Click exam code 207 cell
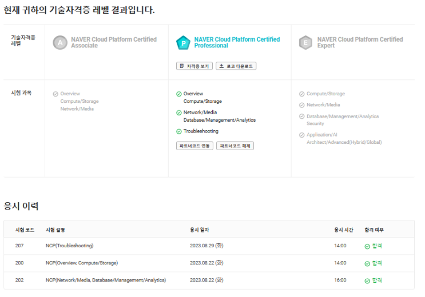Image resolution: width=425 pixels, height=297 pixels. [19, 246]
